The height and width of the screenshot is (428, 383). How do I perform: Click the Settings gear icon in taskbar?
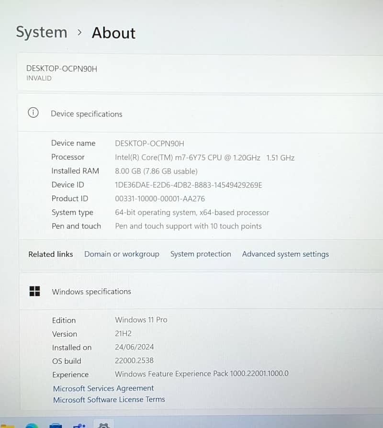(x=103, y=425)
